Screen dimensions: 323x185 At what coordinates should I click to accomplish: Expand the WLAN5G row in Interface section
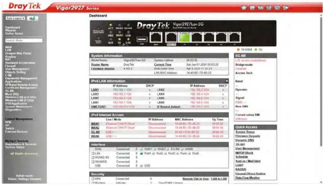(x=93, y=162)
